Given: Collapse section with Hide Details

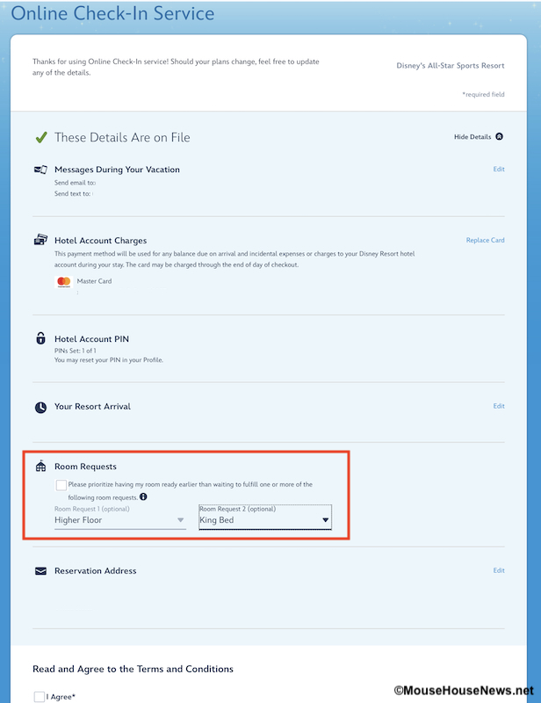Looking at the screenshot, I should [x=478, y=137].
